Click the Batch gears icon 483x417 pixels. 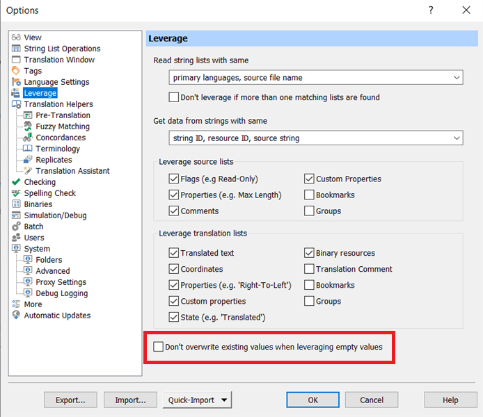(16, 227)
